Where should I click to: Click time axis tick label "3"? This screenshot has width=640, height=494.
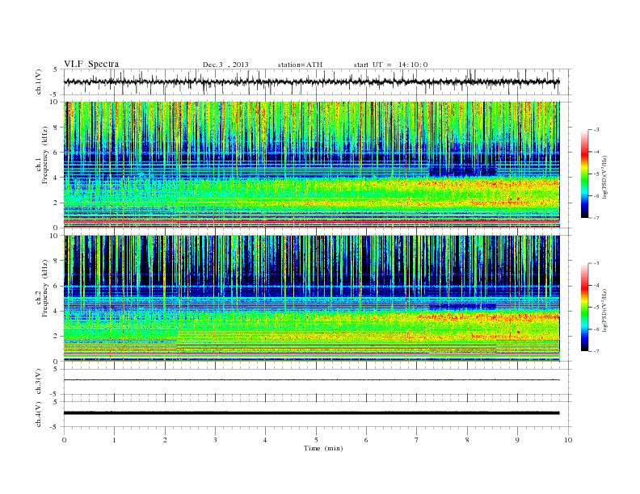(x=215, y=440)
